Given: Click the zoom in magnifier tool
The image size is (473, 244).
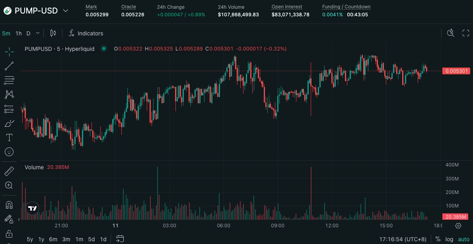Looking at the screenshot, I should [x=9, y=185].
